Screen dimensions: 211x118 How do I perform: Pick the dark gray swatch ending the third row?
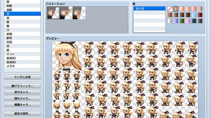[200, 21]
